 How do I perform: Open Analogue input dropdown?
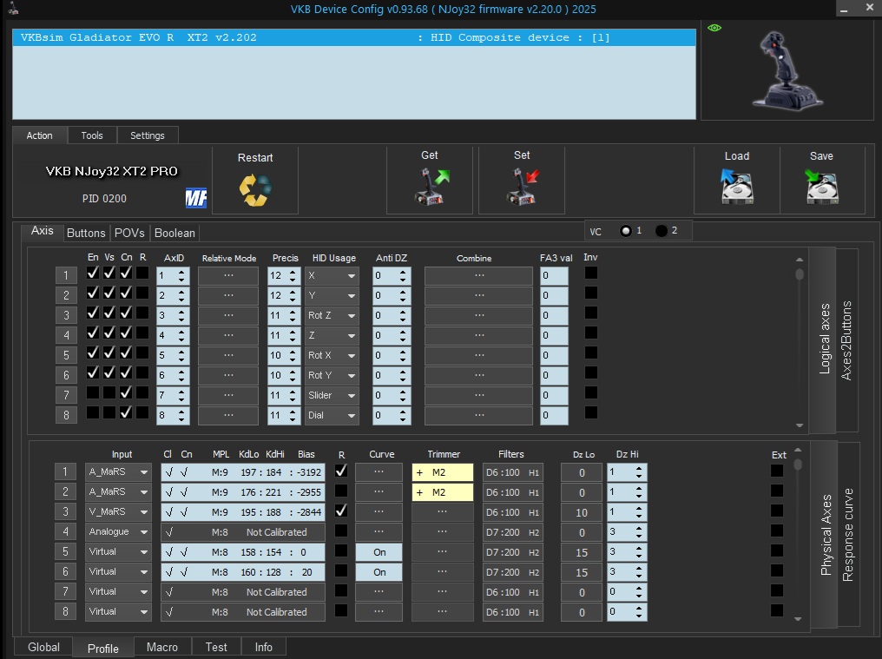click(x=118, y=532)
